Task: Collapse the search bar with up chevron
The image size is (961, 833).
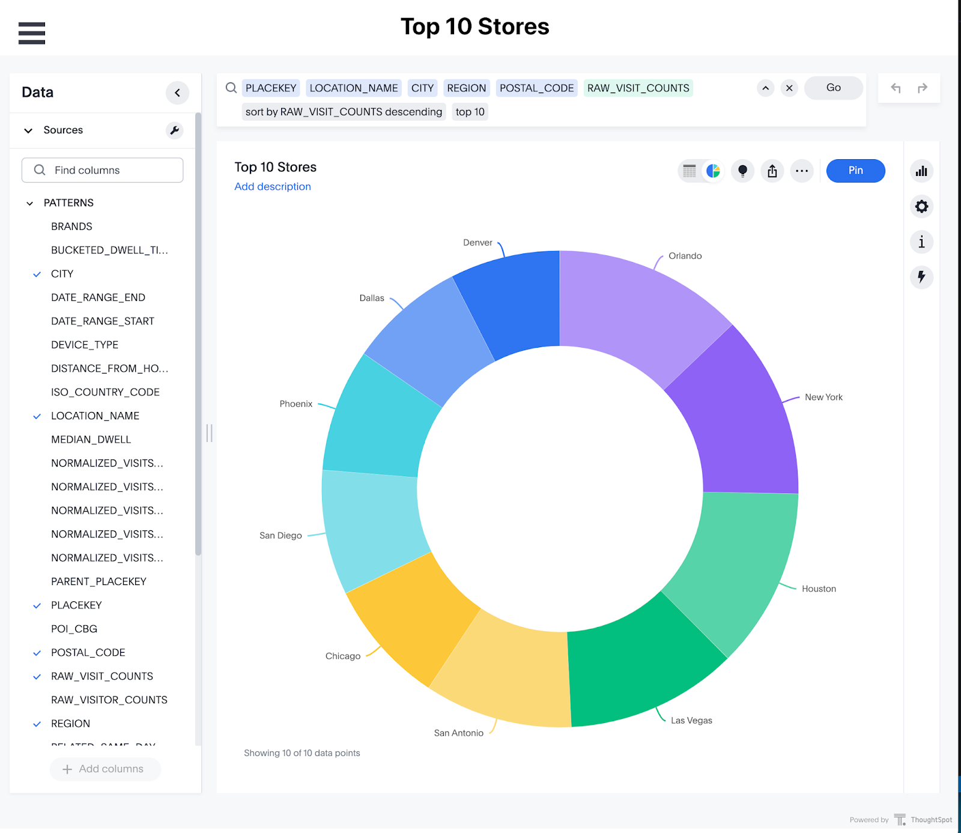Action: (765, 88)
